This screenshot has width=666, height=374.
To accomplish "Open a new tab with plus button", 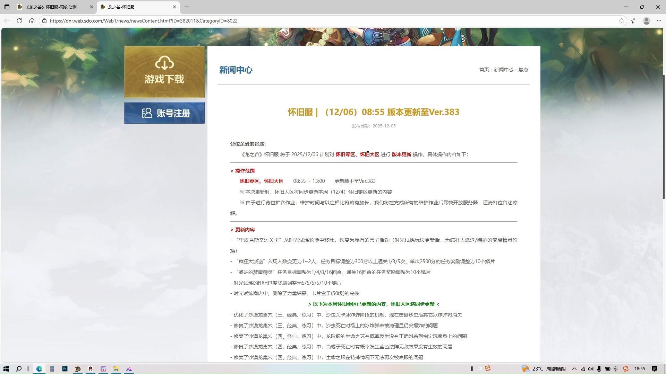I will coord(187,7).
